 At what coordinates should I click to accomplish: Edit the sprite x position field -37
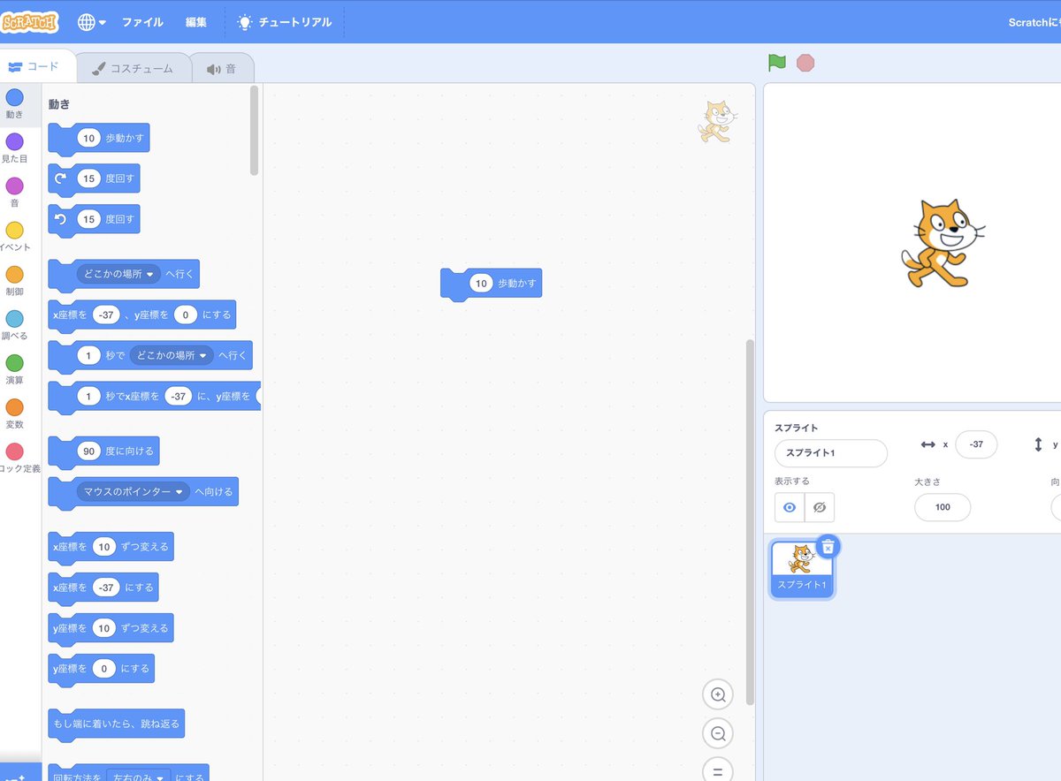(976, 444)
